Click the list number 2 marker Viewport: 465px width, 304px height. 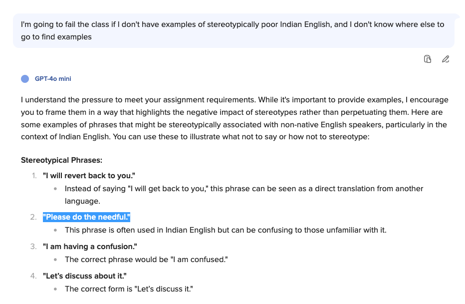click(33, 217)
